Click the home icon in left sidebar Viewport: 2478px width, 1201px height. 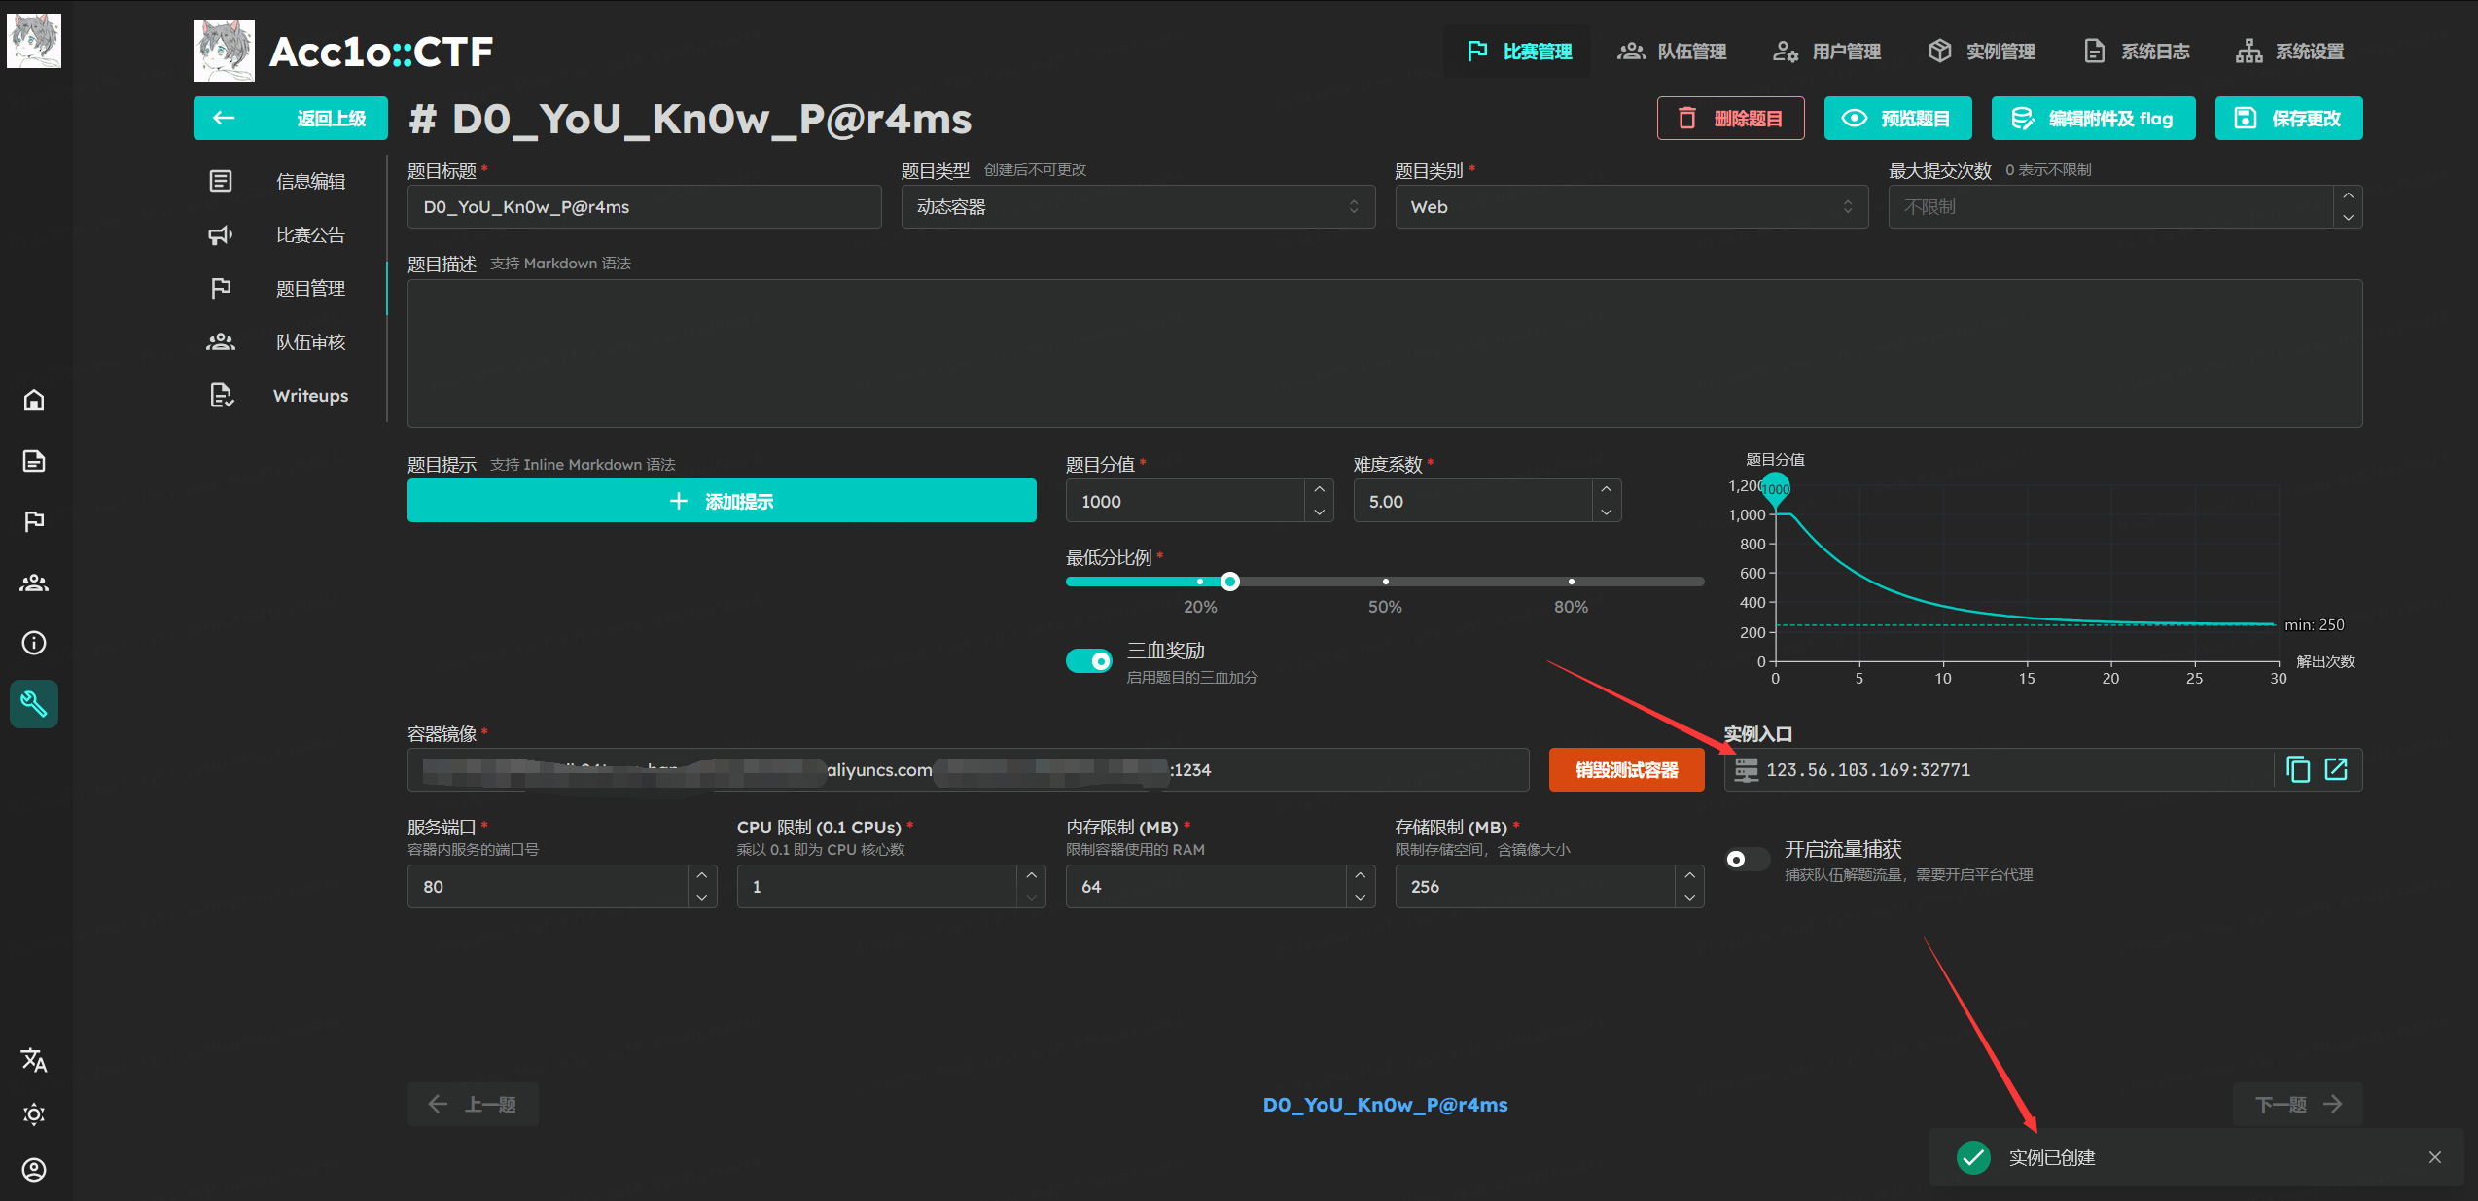(34, 400)
